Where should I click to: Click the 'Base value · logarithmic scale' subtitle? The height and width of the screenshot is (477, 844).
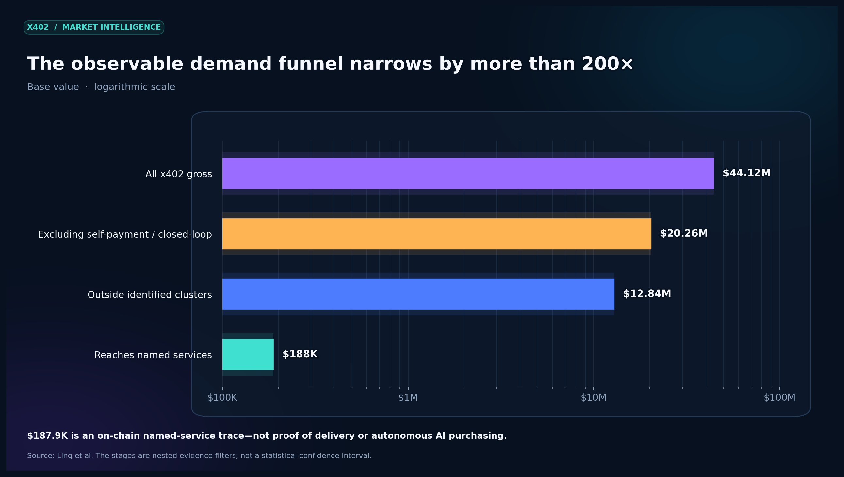(101, 87)
